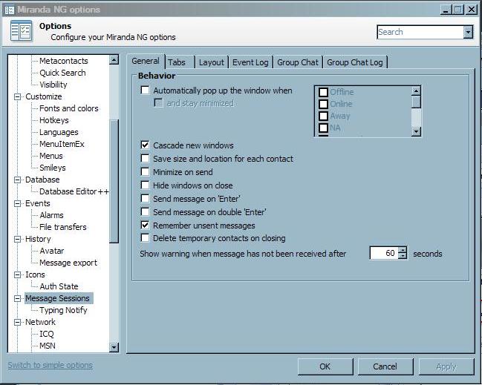Image resolution: width=482 pixels, height=385 pixels.
Task: Select Visibility tree item
Action: (53, 85)
